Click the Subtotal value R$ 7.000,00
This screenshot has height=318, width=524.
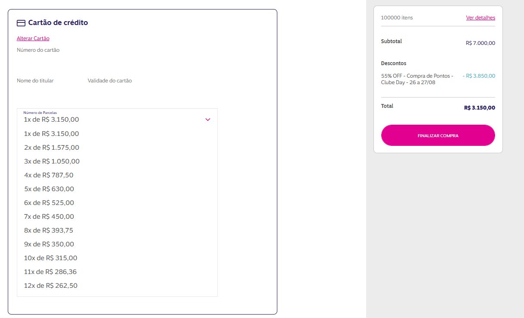tap(480, 43)
